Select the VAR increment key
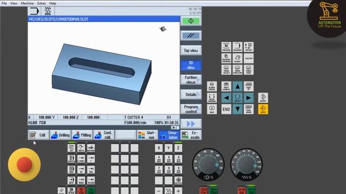This screenshot has height=194, width=346. [x=81, y=159]
